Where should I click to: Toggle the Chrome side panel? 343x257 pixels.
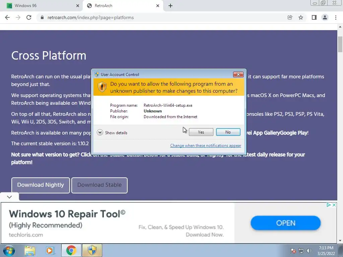[314, 17]
